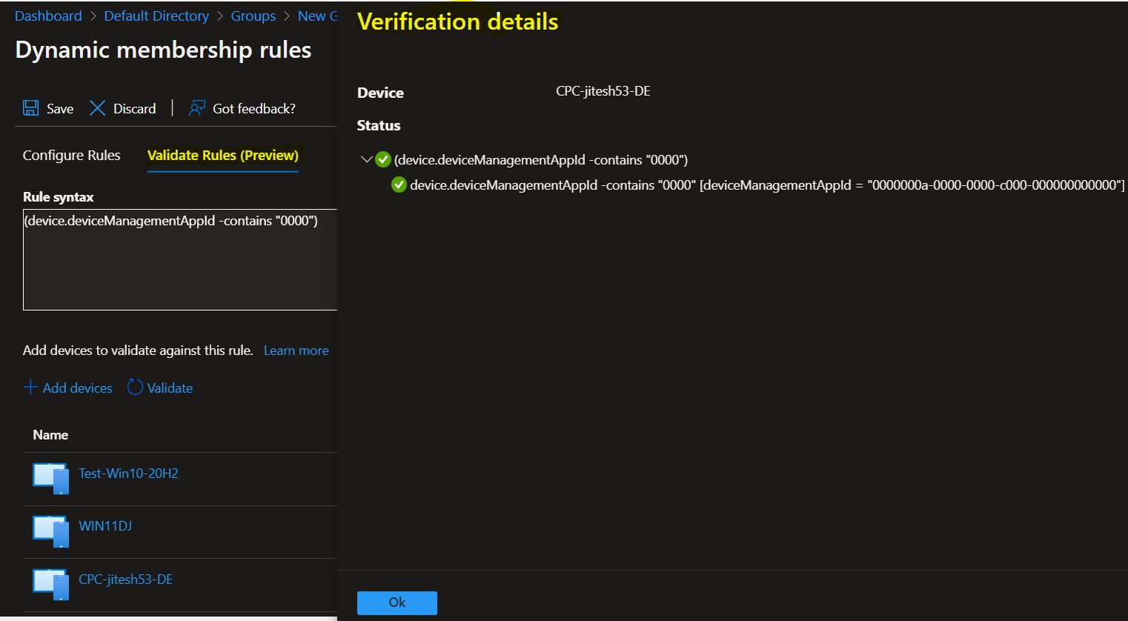This screenshot has width=1128, height=621.
Task: Open Default Directory breadcrumb
Action: (156, 16)
